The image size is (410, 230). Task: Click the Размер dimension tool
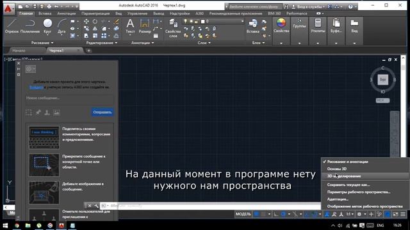coord(145,26)
